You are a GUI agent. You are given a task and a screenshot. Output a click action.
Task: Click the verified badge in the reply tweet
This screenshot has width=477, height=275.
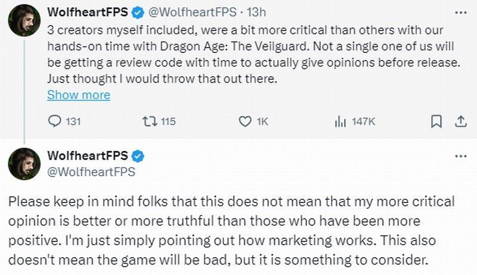coord(137,157)
